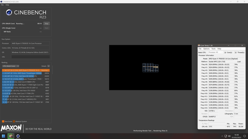Click the Power 83.2W reading
Screen dimensions: 248x139
(x=241, y=127)
